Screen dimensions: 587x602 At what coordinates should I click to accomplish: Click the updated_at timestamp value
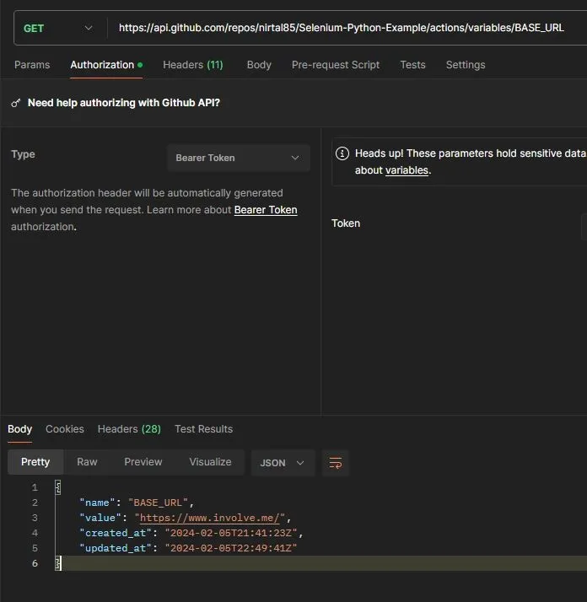coord(231,548)
